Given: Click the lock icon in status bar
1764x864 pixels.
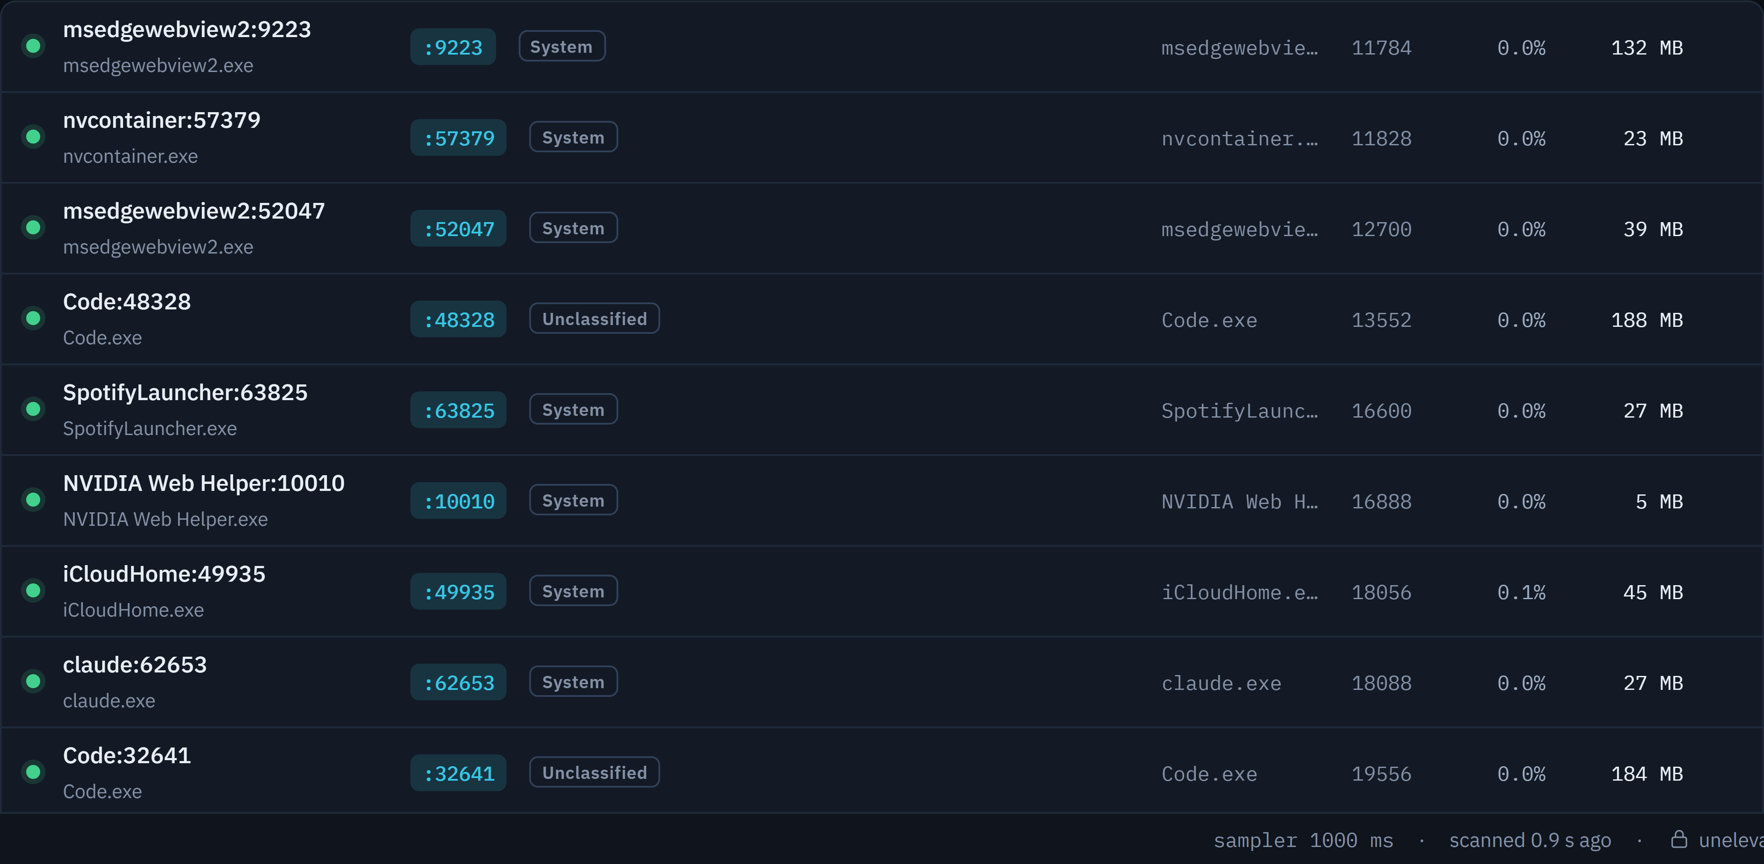Looking at the screenshot, I should click(x=1678, y=840).
